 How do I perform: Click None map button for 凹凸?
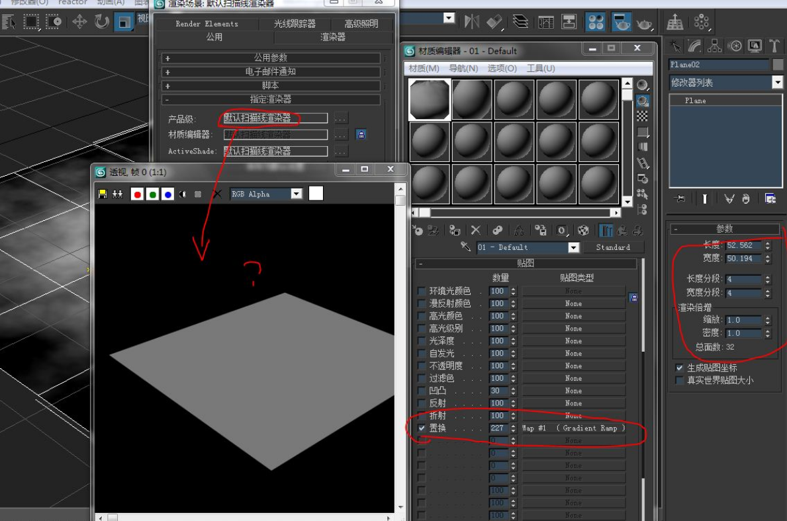click(574, 391)
